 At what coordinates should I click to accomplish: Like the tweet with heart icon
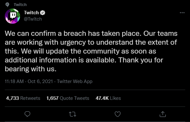118,114
